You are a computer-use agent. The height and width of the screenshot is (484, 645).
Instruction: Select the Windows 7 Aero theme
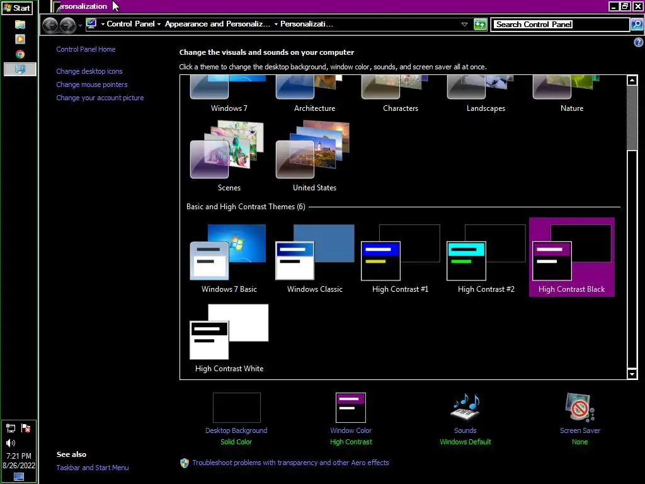tap(229, 95)
